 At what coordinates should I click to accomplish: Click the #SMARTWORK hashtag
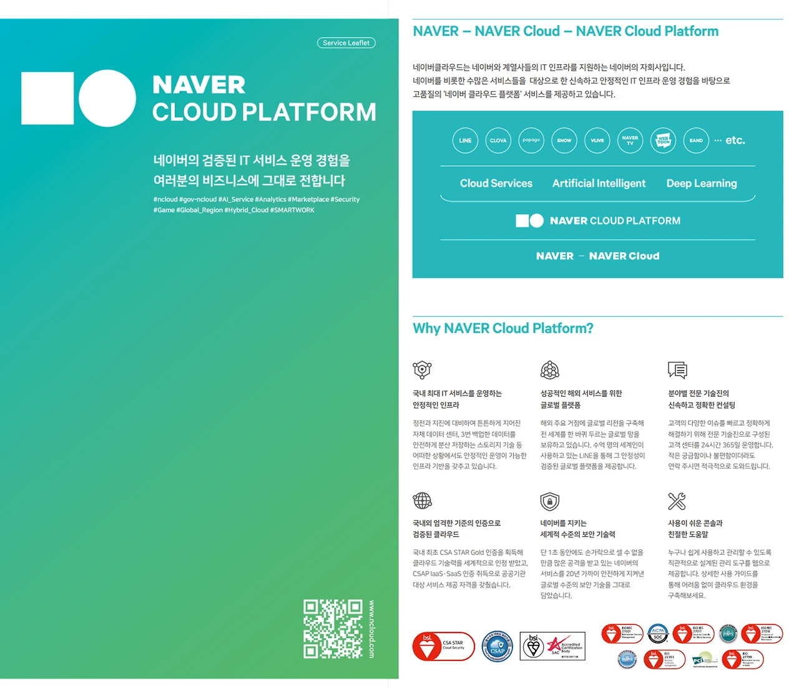(292, 210)
